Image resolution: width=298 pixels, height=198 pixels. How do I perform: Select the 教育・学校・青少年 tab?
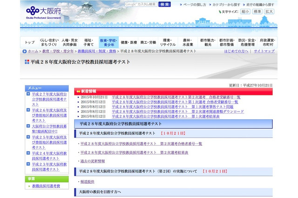pos(108,42)
